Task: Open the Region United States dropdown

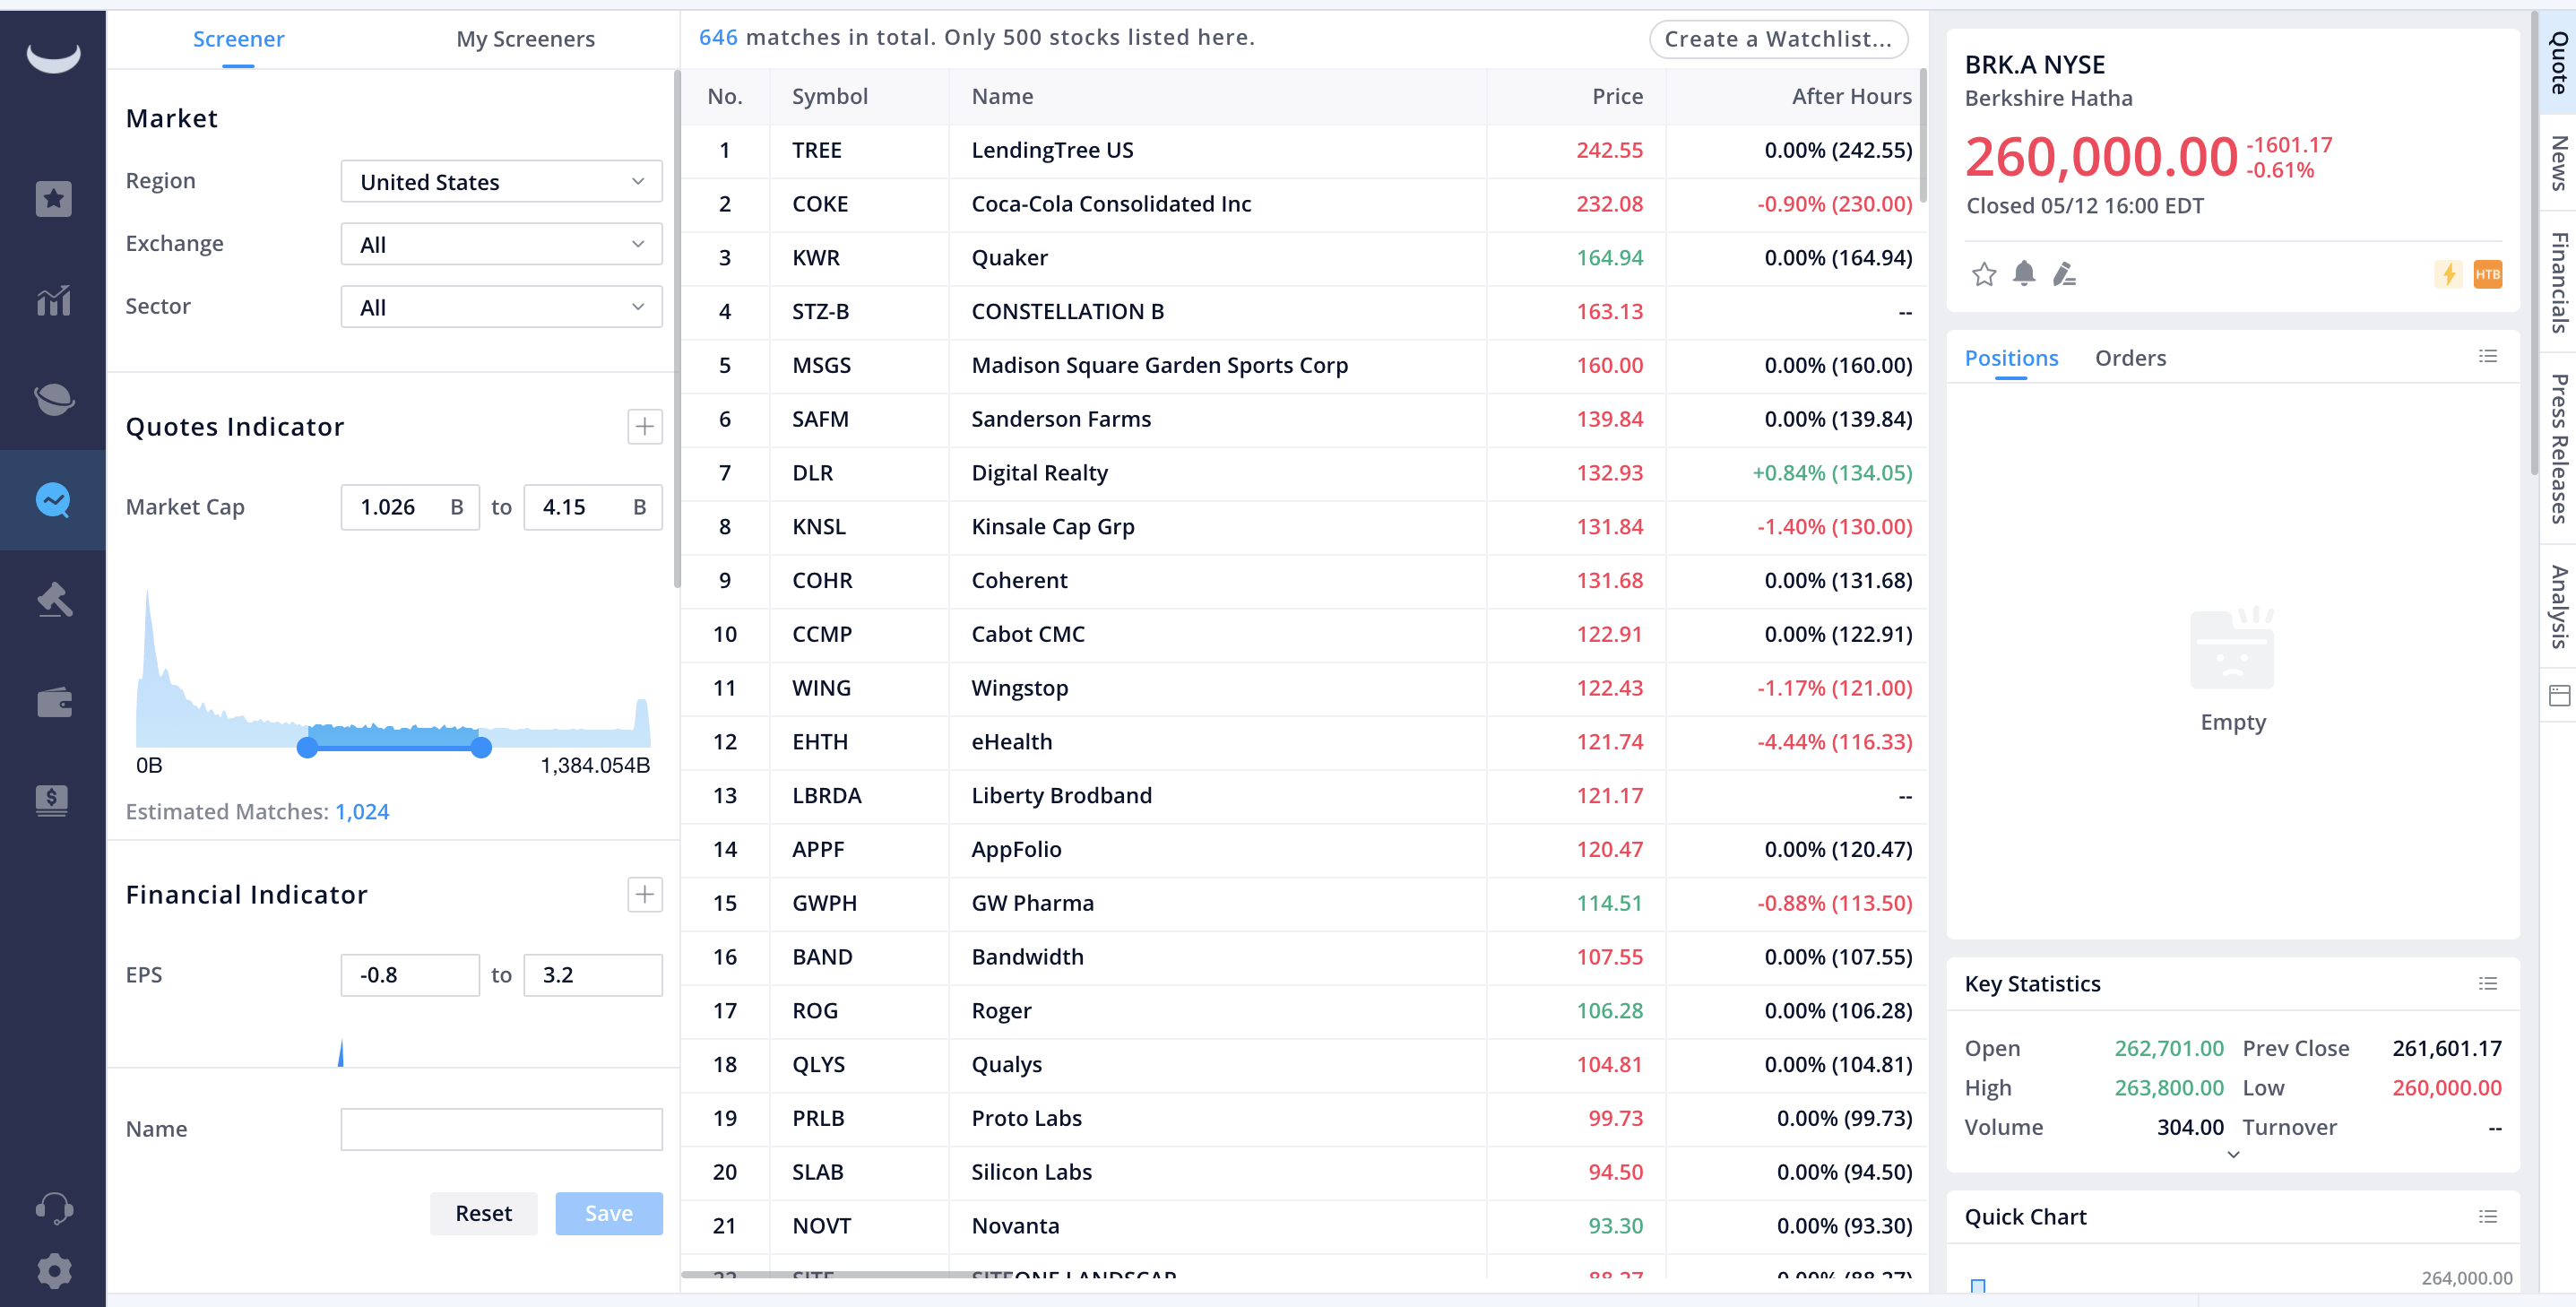Action: (501, 182)
